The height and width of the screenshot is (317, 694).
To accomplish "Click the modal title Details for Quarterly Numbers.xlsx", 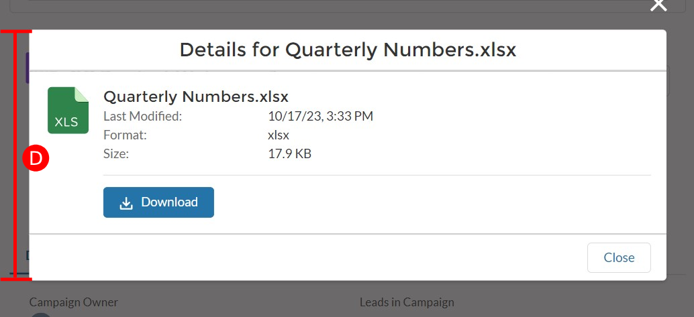I will [x=348, y=50].
